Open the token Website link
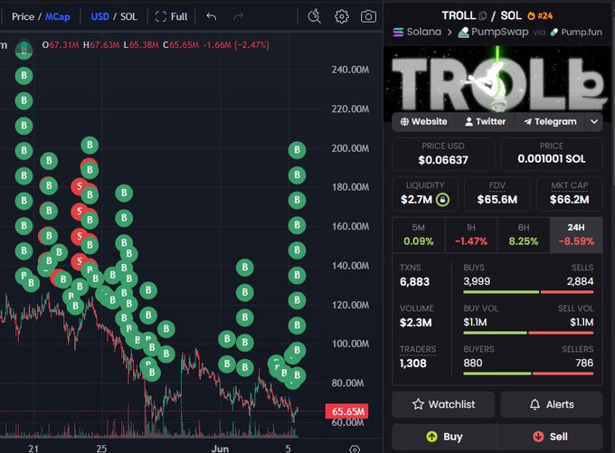Screen dimensions: 615x453 [x=424, y=121]
